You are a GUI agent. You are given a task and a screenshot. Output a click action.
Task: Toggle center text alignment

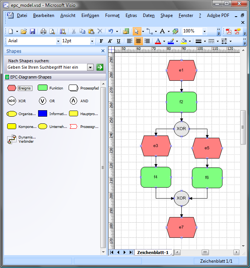[138, 41]
